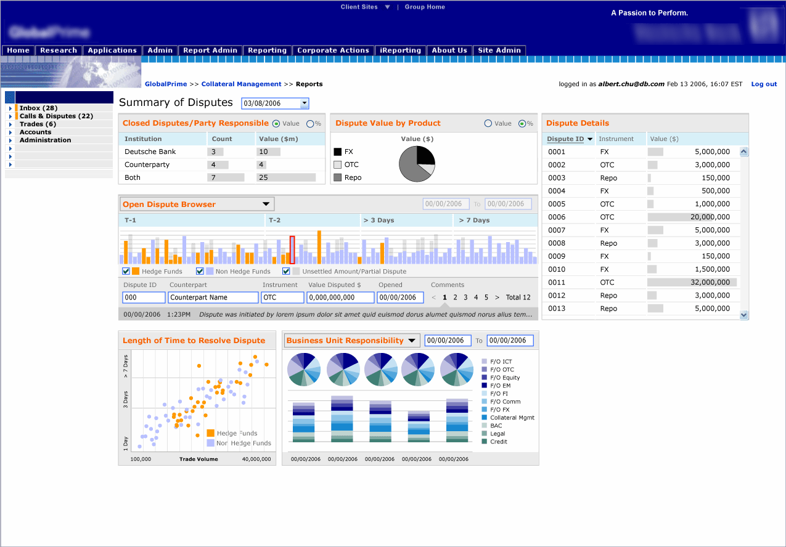786x547 pixels.
Task: Expand the Trades (6) tree item
Action: (10, 124)
